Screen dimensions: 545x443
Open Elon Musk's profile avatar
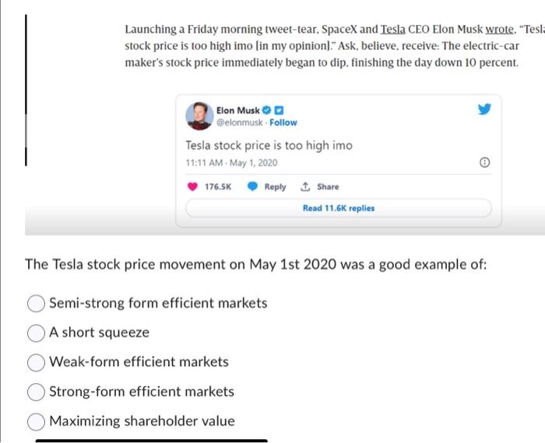(199, 117)
